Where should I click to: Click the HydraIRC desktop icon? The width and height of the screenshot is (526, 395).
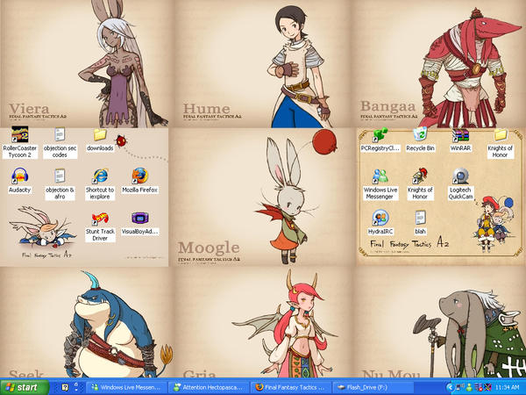point(380,218)
